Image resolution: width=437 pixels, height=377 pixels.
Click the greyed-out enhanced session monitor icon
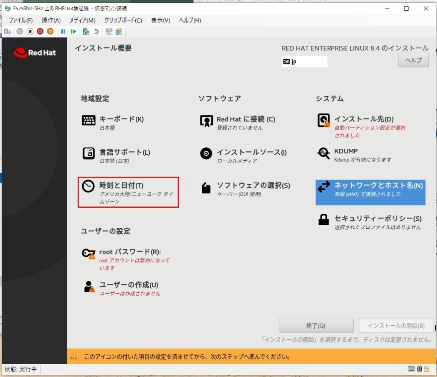pyautogui.click(x=109, y=32)
